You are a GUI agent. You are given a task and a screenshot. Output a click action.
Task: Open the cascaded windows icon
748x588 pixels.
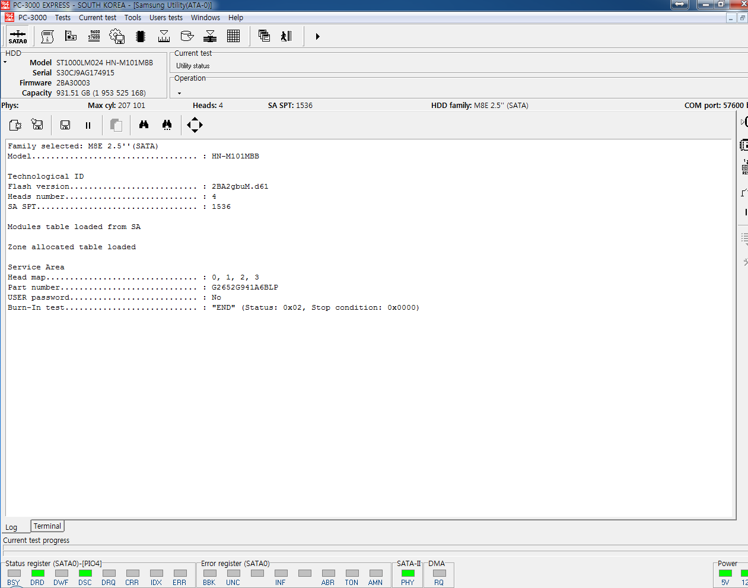coord(264,37)
